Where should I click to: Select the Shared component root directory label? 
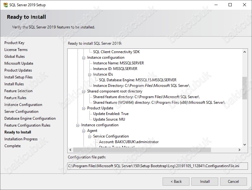pos(115,91)
